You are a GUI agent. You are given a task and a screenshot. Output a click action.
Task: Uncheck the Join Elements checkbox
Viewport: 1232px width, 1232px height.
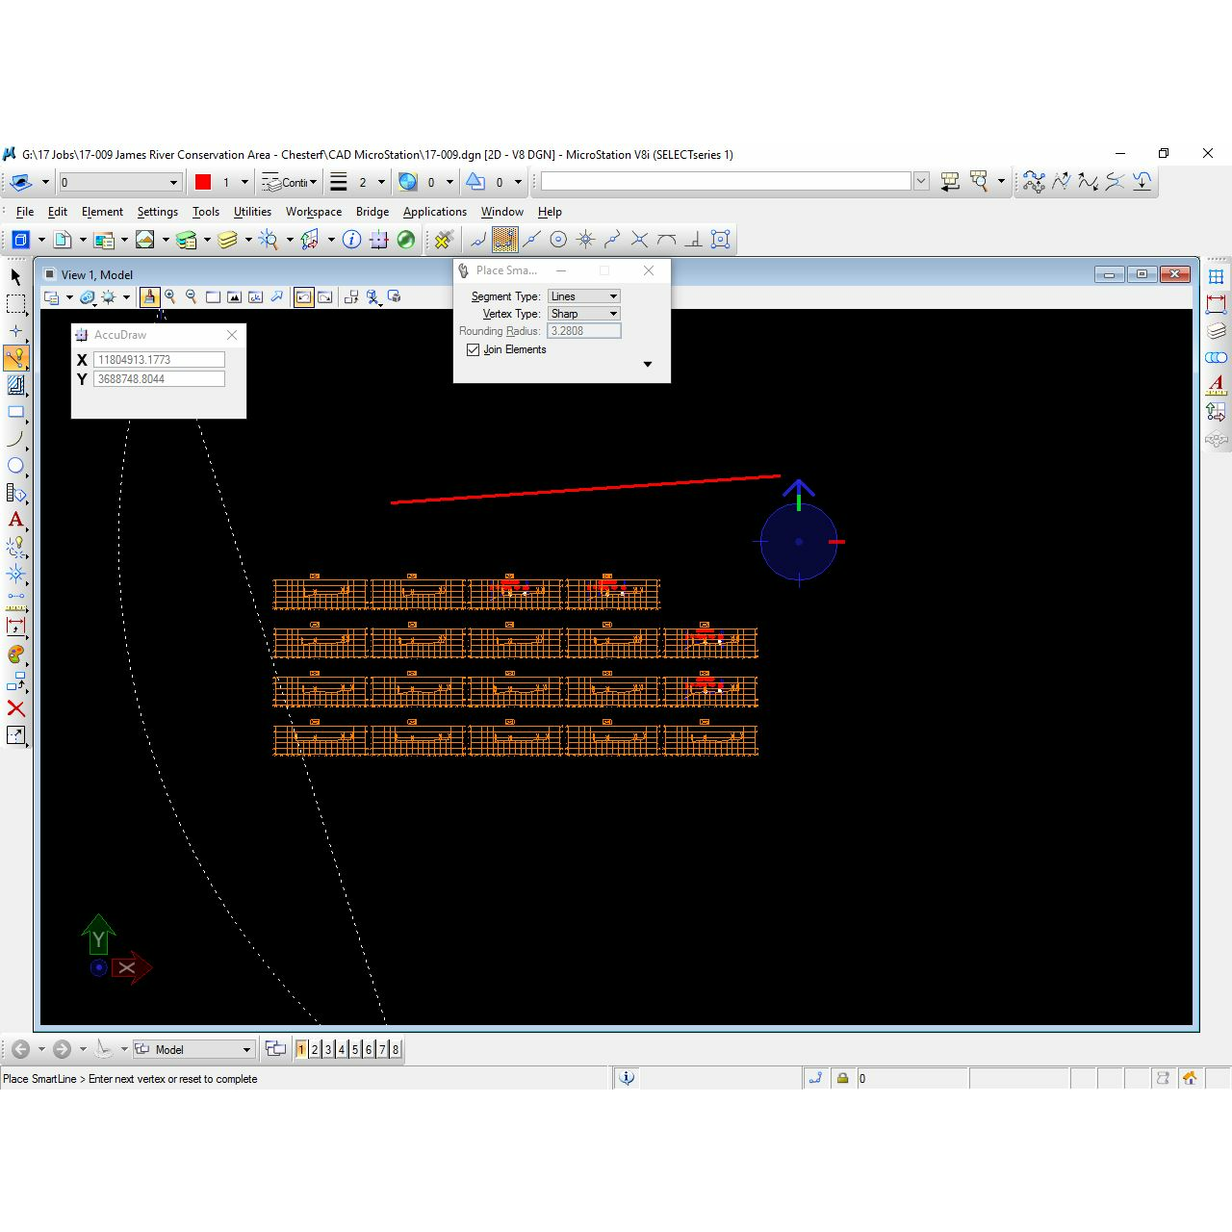click(x=473, y=350)
